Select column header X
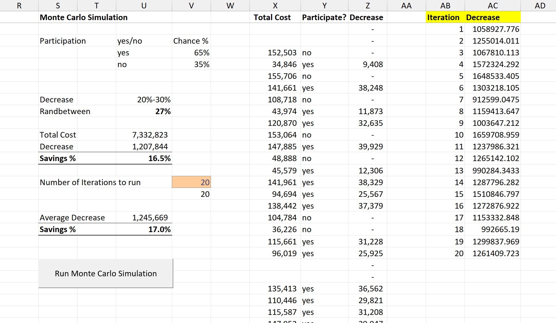556x323 pixels. coord(275,6)
